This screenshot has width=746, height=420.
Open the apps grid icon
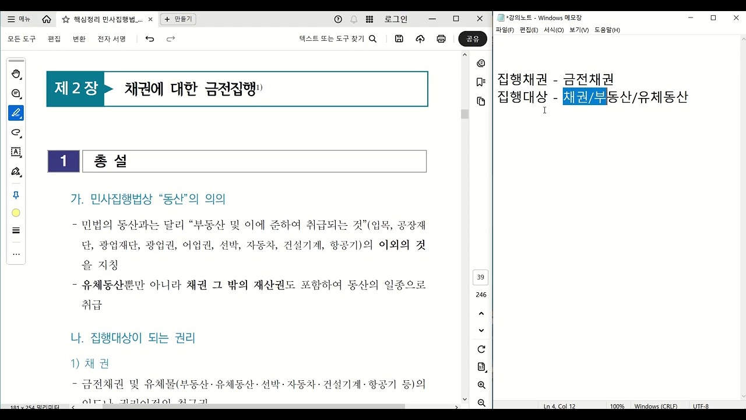coord(370,19)
